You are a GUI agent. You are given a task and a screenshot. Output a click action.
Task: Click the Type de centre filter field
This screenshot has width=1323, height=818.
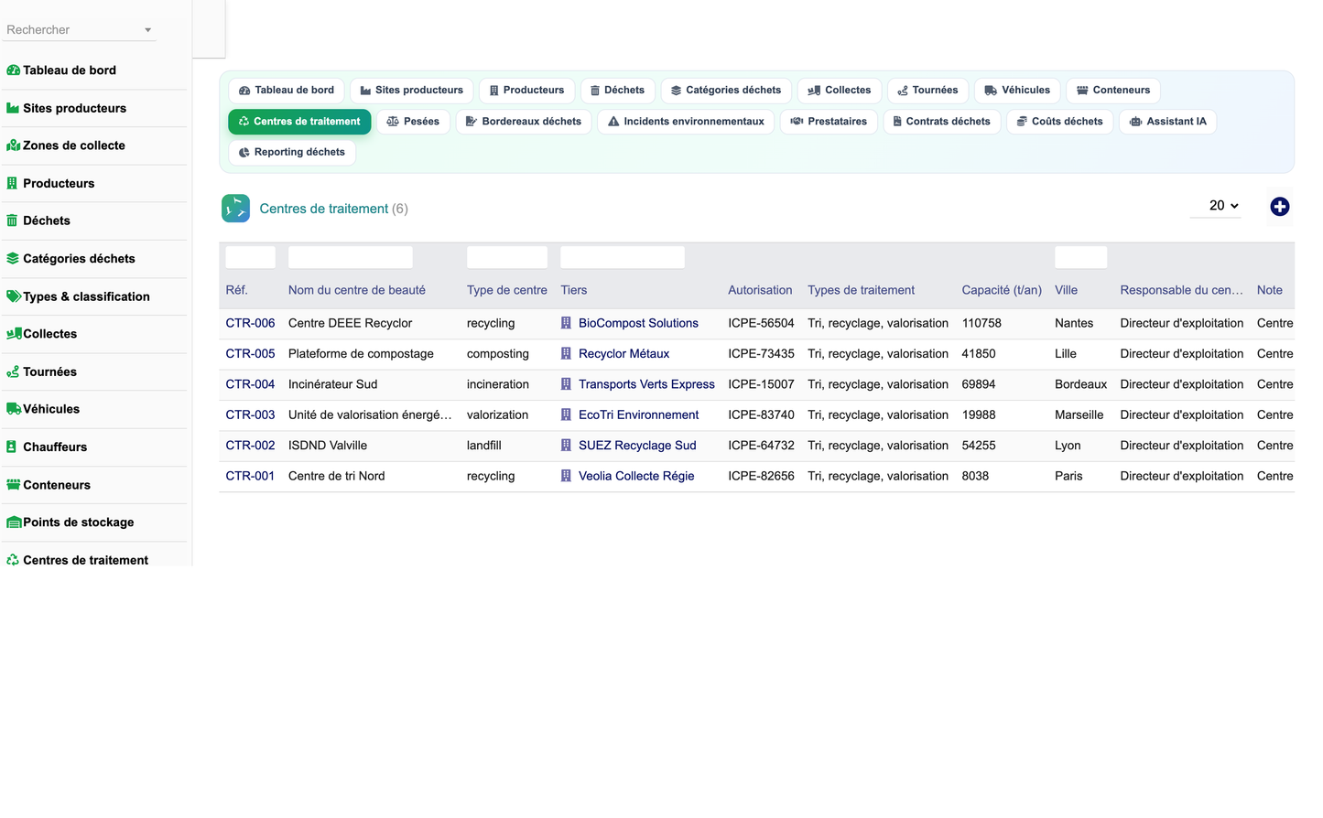[x=507, y=257]
